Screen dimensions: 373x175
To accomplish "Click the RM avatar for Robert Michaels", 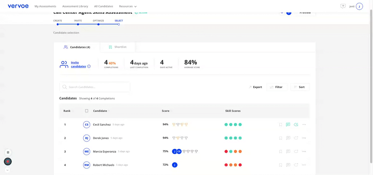I will tap(86, 165).
